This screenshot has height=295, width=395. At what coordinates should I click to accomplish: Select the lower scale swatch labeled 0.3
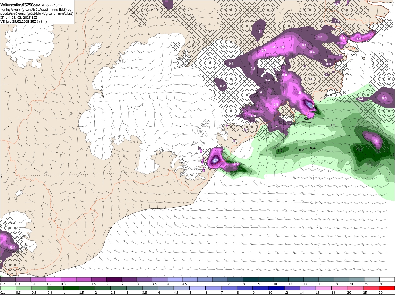point(23,288)
